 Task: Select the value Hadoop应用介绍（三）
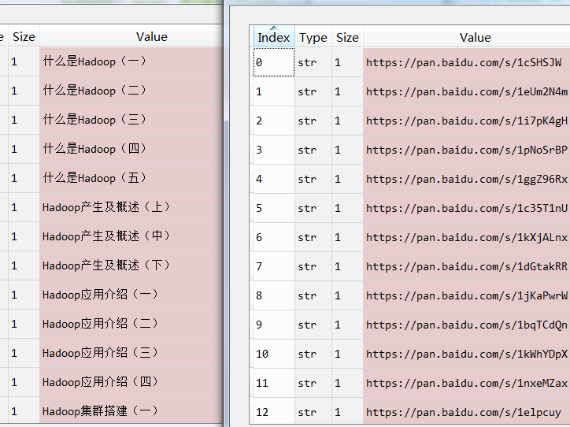pyautogui.click(x=131, y=352)
